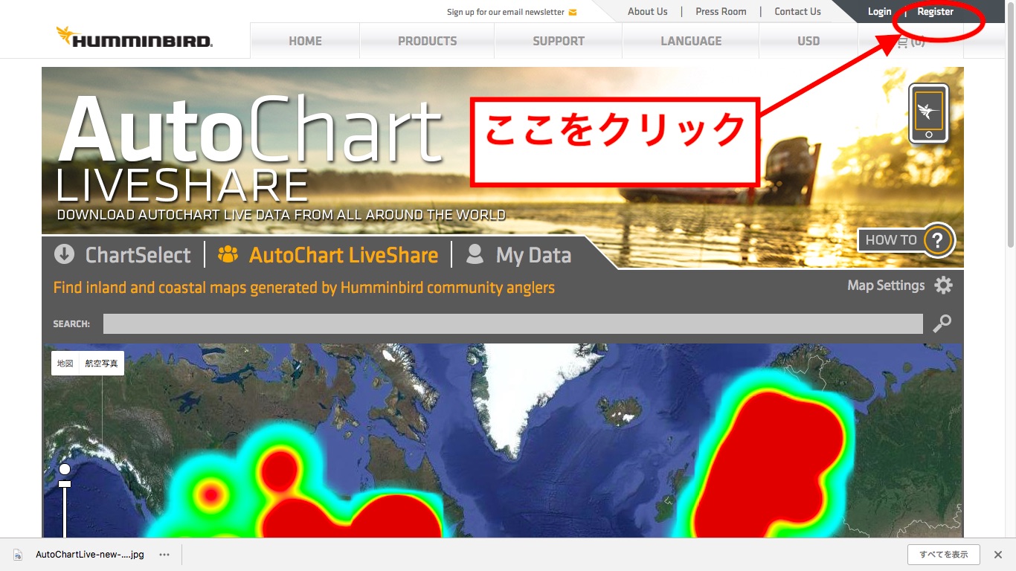Open the AutoChartLive-new JPG download
Image resolution: width=1016 pixels, height=571 pixels.
(90, 555)
